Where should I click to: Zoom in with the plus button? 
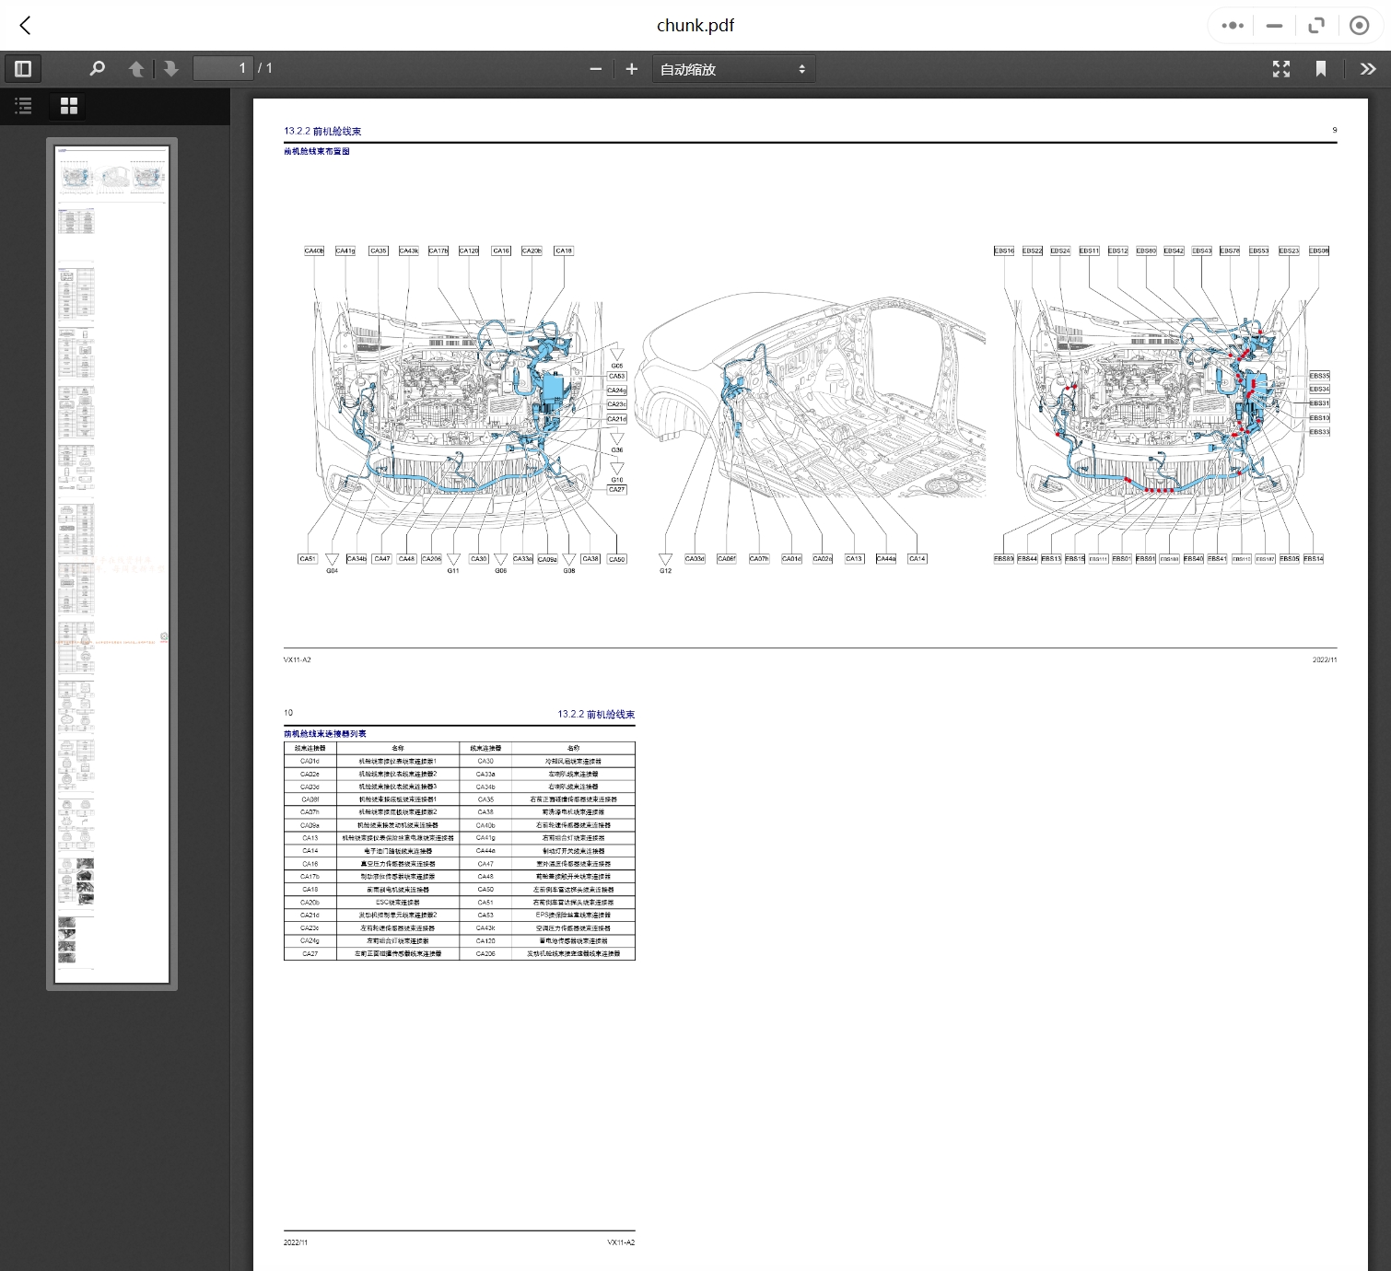632,69
